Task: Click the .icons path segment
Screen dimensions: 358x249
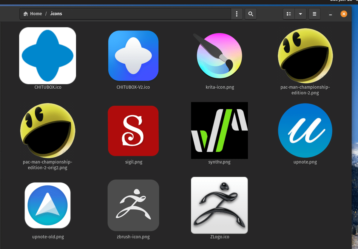Action: pos(56,14)
